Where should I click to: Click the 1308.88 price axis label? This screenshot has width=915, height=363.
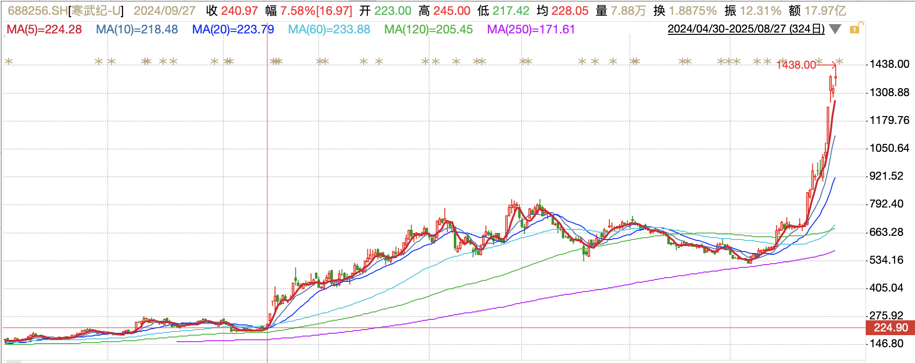pyautogui.click(x=889, y=92)
